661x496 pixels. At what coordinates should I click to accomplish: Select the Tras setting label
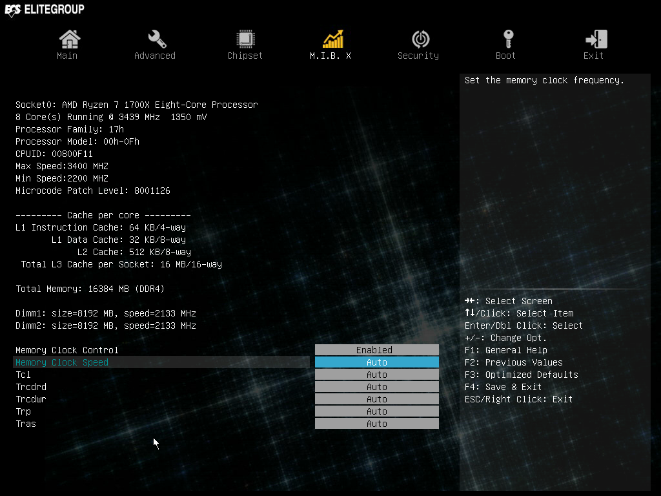click(26, 424)
